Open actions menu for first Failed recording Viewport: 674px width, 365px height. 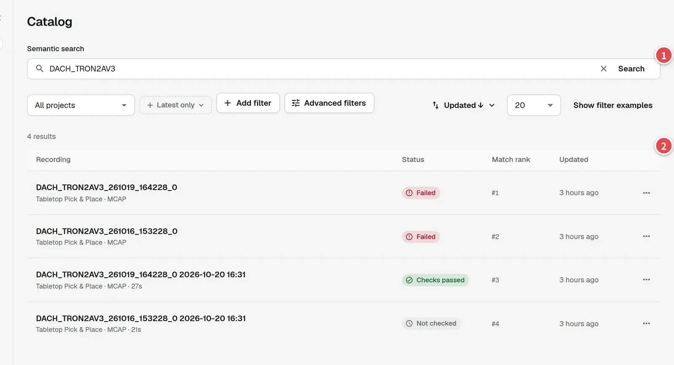pyautogui.click(x=646, y=193)
